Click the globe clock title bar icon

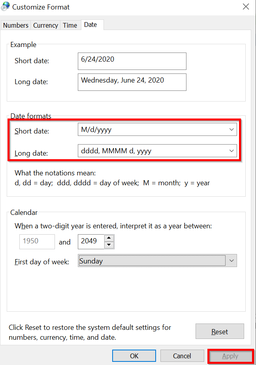(x=6, y=6)
